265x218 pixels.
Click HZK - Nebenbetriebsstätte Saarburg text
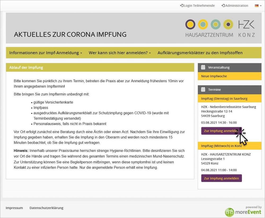[228, 107]
